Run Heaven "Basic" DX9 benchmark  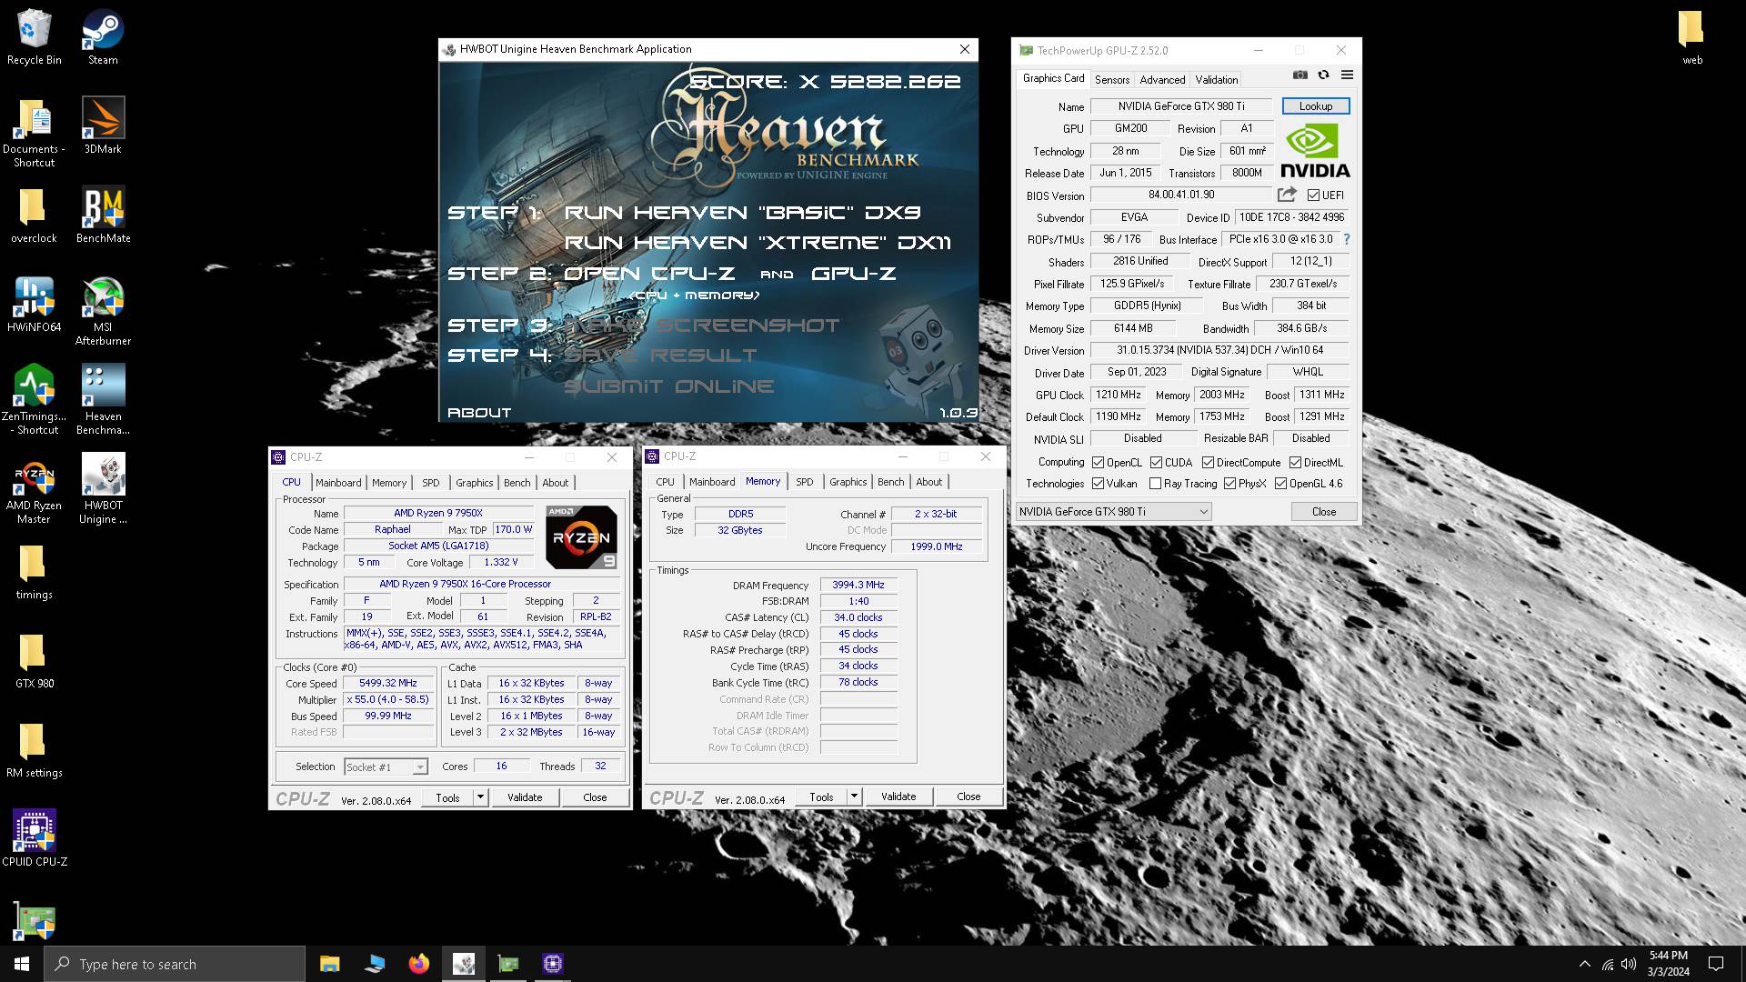(742, 213)
